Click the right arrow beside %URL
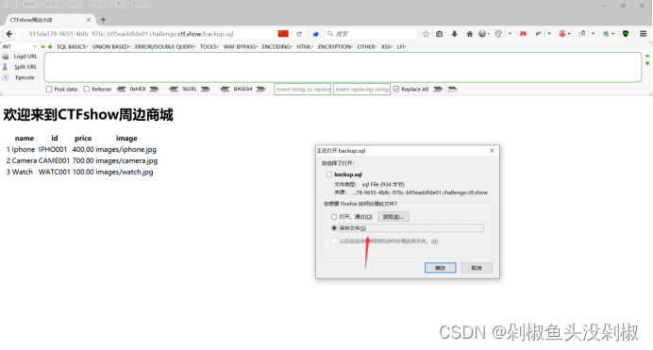 click(206, 89)
